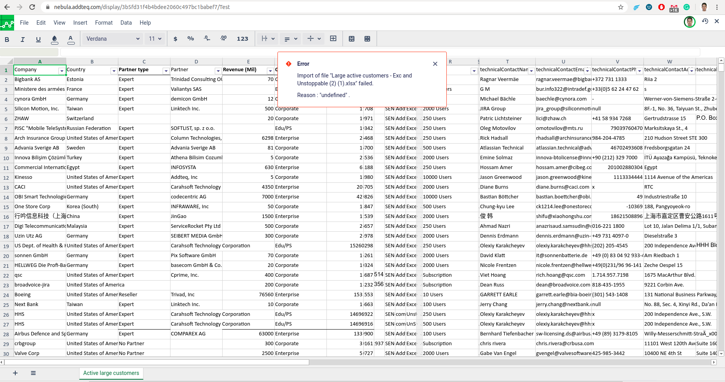Select cell with diane.burns@caci.com
Screen dimensions: 725x382
tap(564, 187)
